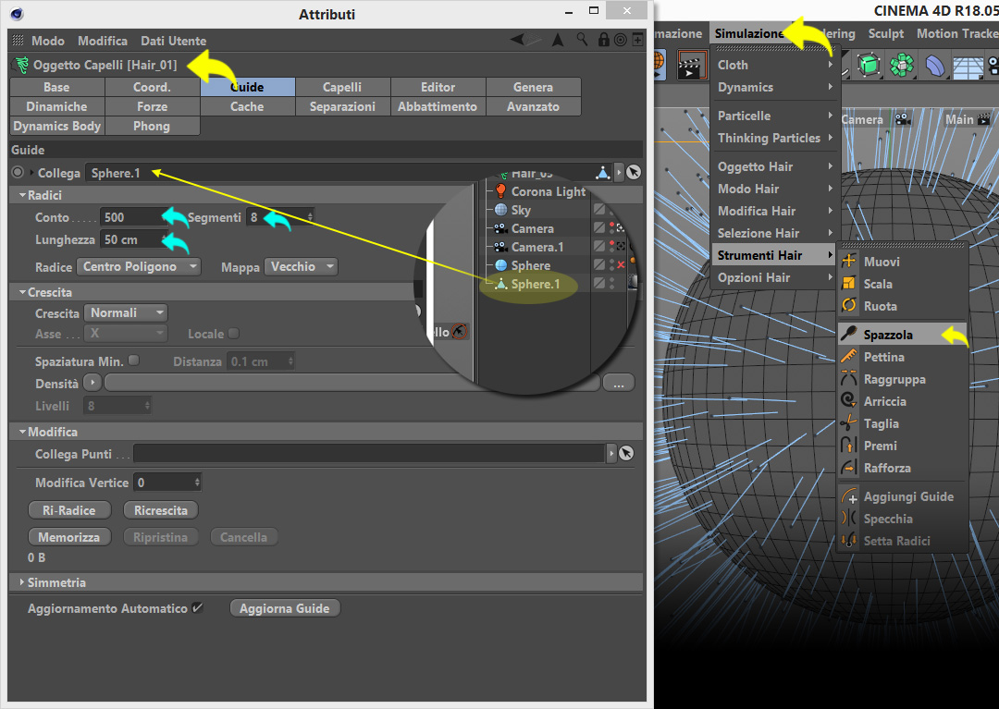Open the Radice Centro Poligono dropdown
Image resolution: width=999 pixels, height=709 pixels.
[138, 266]
